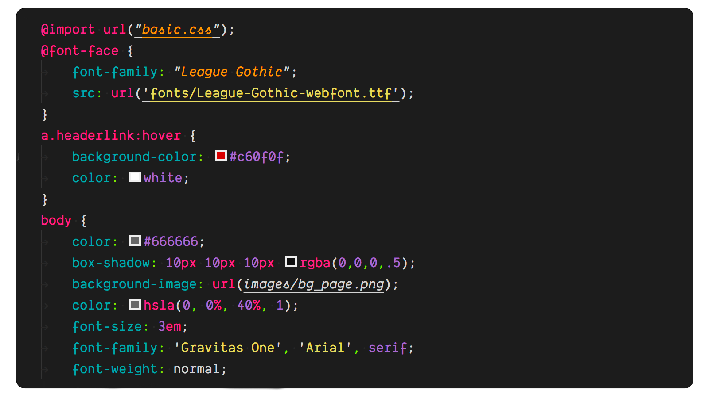Screen dimensions: 709x398
Task: Click the background-color property name
Action: pyautogui.click(x=134, y=157)
